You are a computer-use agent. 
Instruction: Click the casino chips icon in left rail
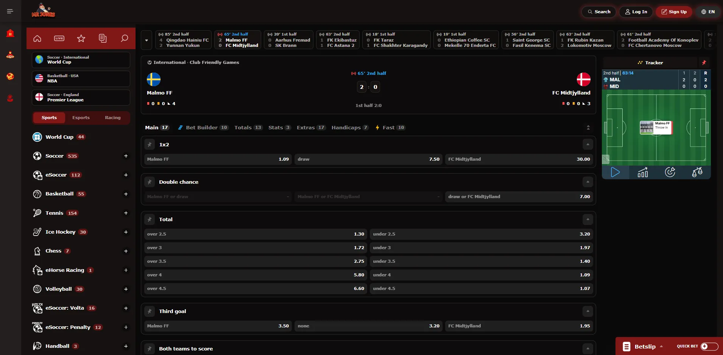click(10, 55)
